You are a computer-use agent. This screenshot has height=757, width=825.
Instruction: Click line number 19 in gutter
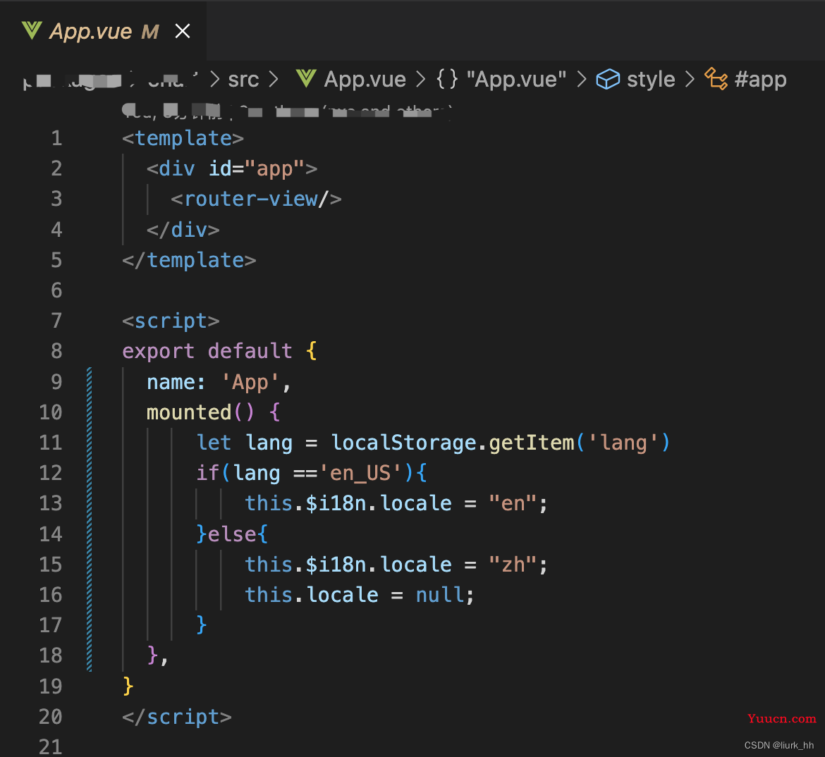point(51,686)
